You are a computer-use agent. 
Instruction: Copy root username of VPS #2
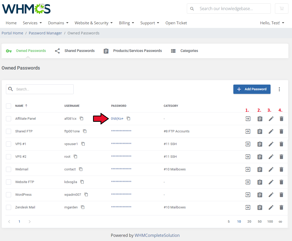(x=75, y=156)
